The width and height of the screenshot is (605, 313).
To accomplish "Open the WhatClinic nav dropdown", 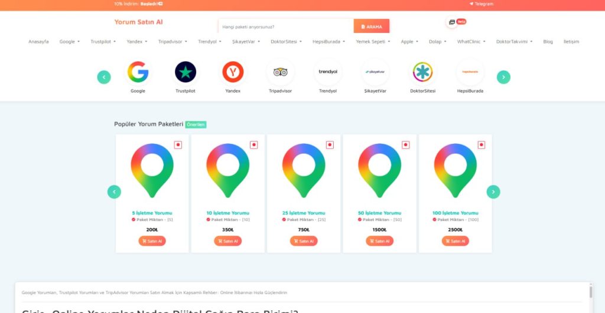I will point(471,42).
